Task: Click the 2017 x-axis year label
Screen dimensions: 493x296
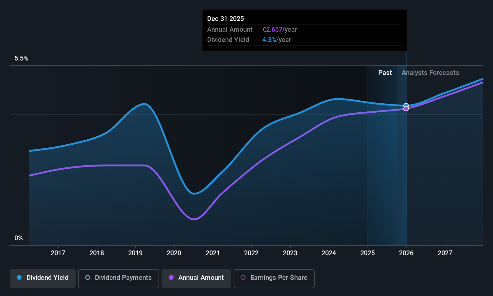Action: click(x=58, y=253)
